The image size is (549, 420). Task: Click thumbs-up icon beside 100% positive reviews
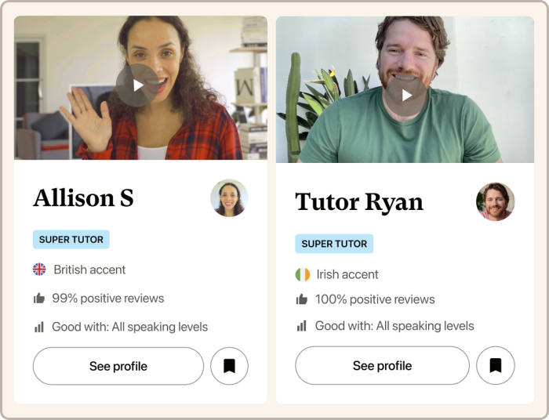tap(301, 299)
